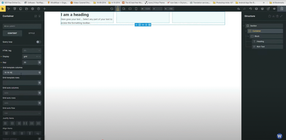Click the Grid template rows input
286x140 pixels.
point(20,83)
